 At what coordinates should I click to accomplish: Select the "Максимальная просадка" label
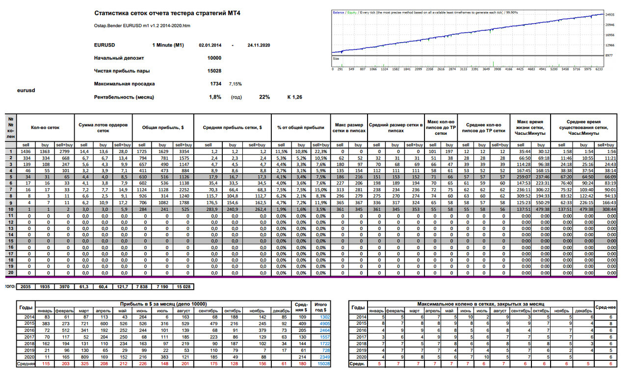[x=125, y=84]
